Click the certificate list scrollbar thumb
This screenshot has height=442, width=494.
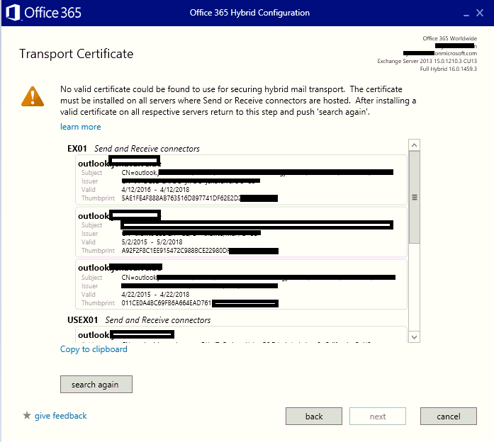coord(415,198)
